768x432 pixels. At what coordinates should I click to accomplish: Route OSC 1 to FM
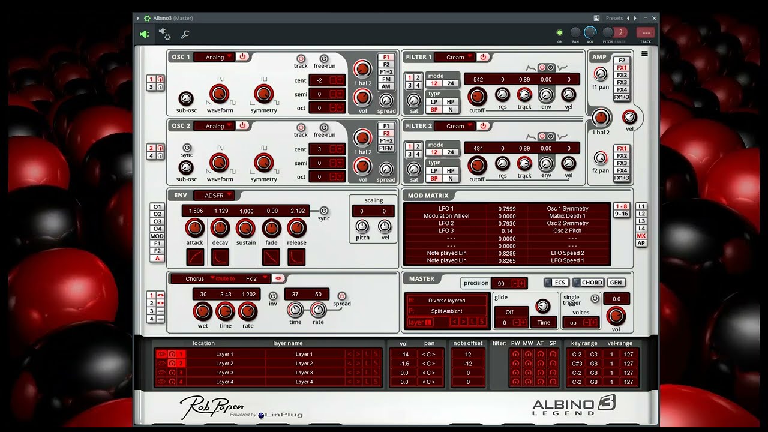(x=386, y=79)
